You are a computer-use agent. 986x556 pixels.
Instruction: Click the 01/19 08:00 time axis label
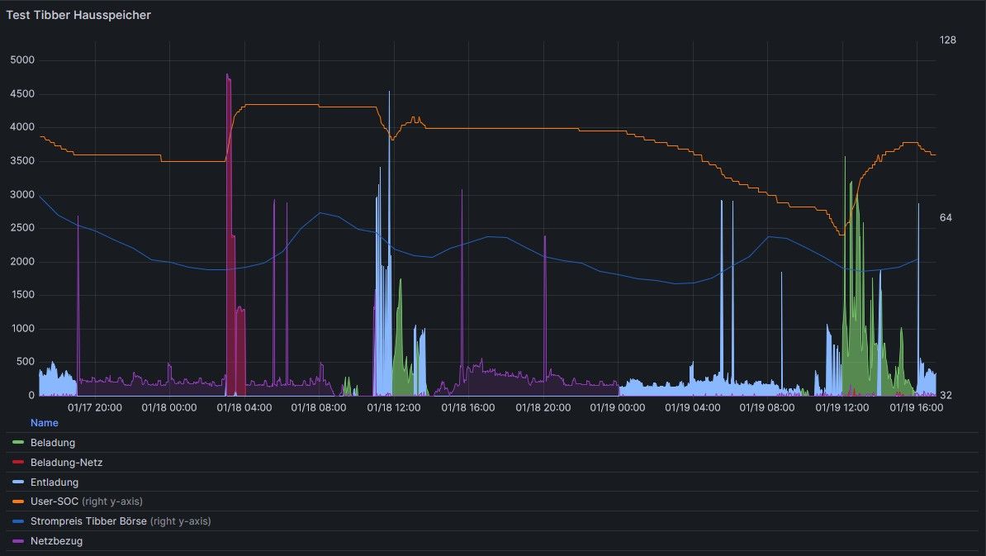(767, 407)
